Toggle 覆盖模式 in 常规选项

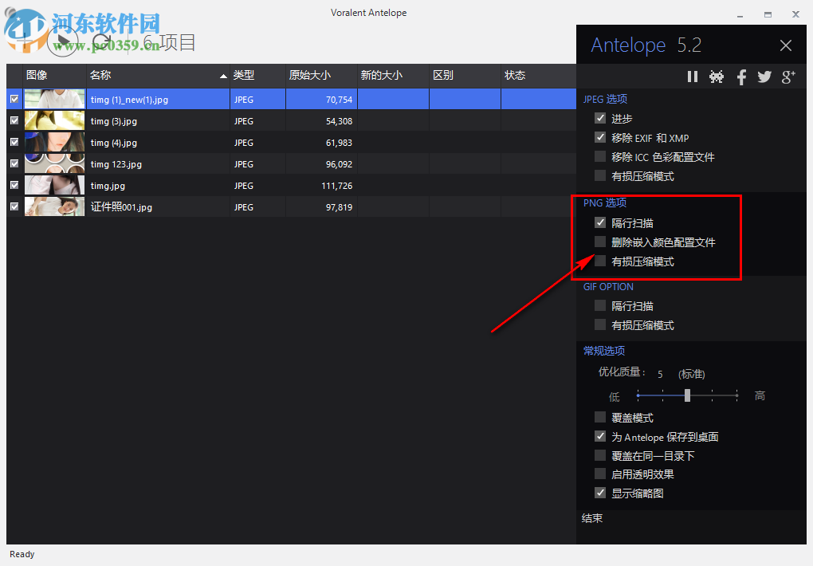(600, 417)
